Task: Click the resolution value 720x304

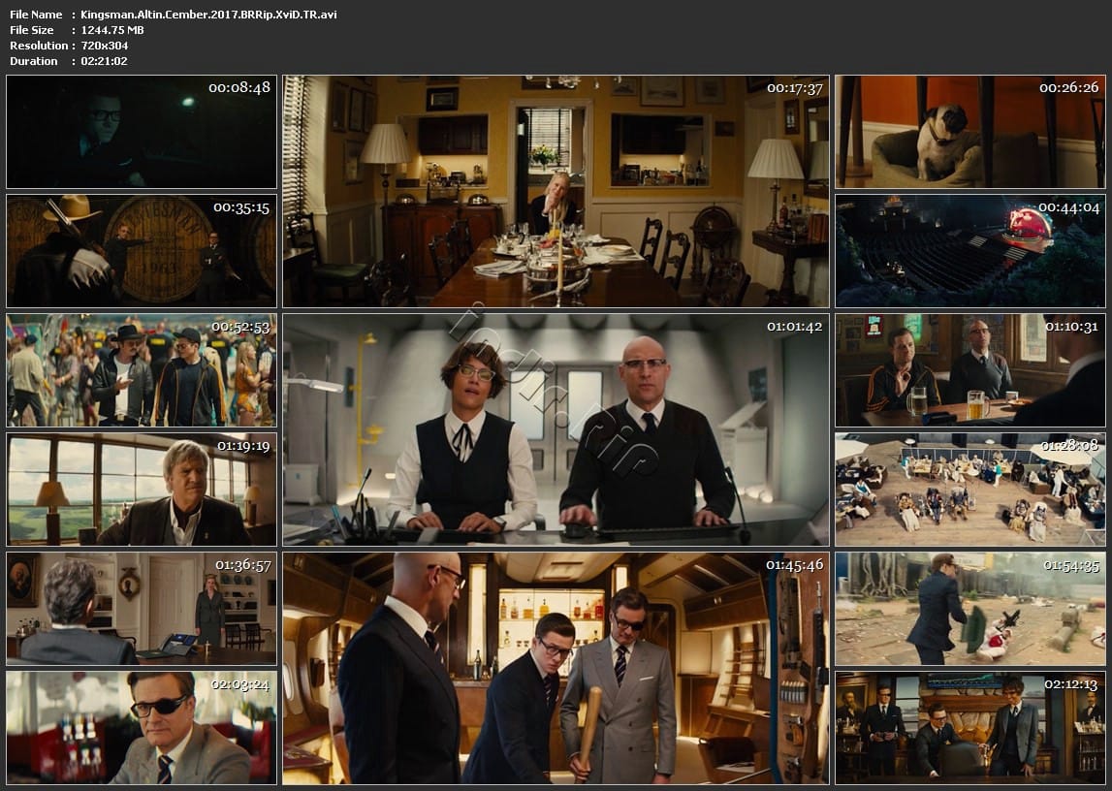Action: point(105,46)
